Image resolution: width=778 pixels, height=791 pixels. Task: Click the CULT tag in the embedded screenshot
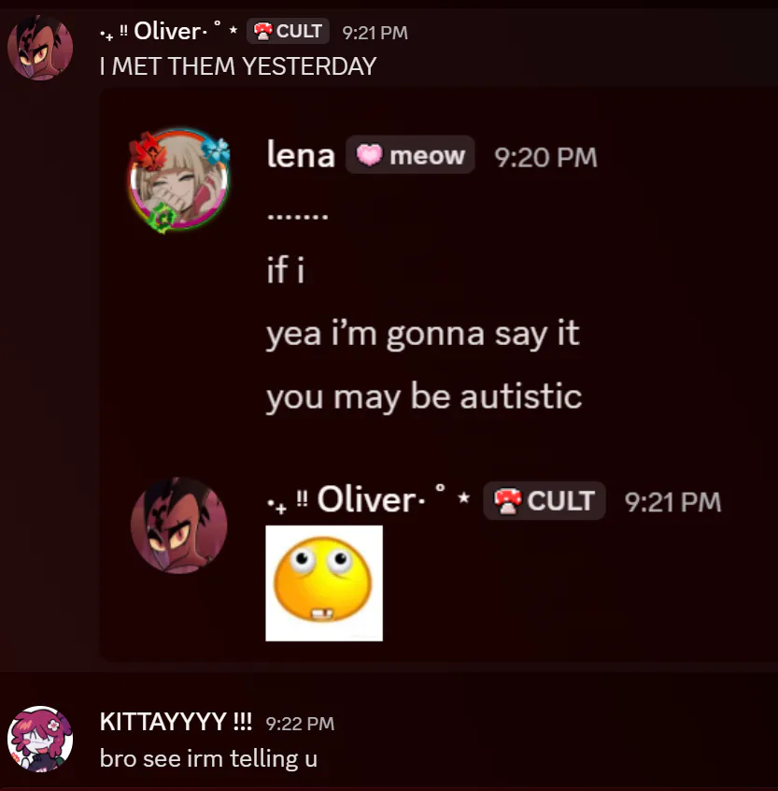pos(545,500)
